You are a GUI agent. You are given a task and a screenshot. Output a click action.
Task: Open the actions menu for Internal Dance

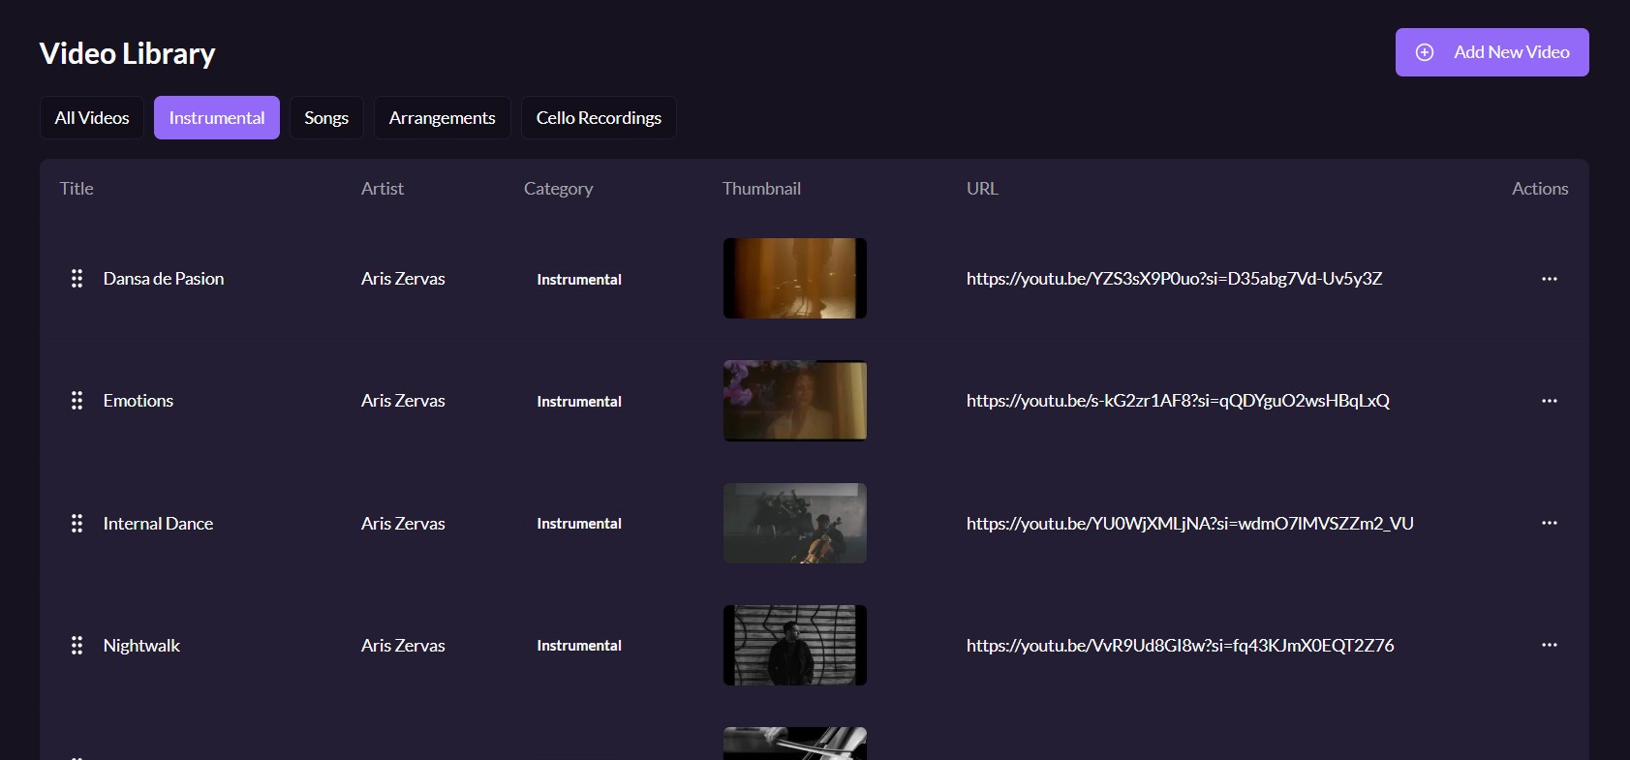(x=1549, y=523)
